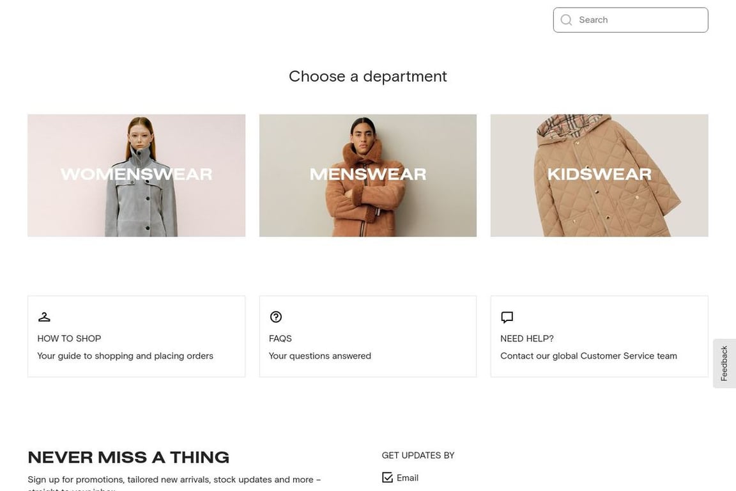
Task: Click the Email checkmark icon under Get Updates
Action: 387,477
